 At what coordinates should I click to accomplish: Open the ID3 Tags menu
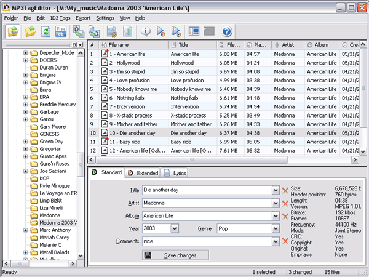[60, 18]
